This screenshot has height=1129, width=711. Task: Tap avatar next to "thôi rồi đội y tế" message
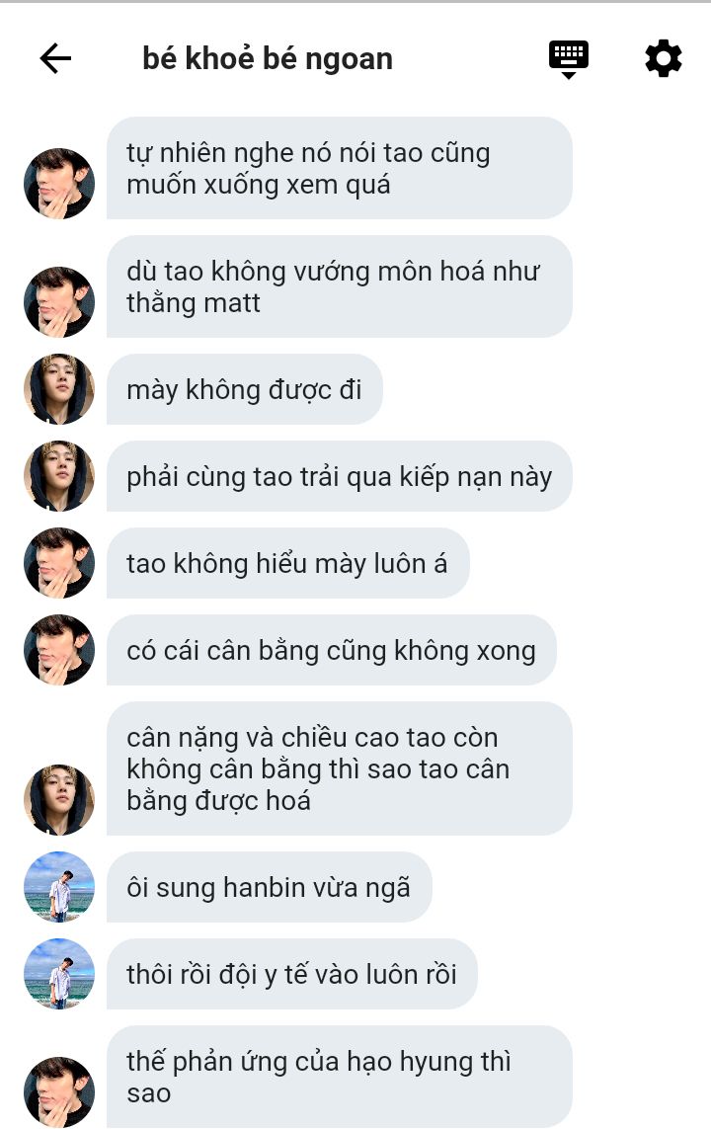click(59, 974)
